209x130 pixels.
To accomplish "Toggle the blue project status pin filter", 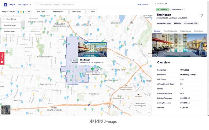I will point(18,12).
